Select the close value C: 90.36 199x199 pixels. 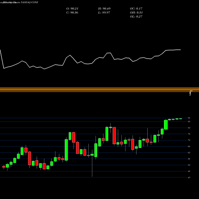click(72, 13)
